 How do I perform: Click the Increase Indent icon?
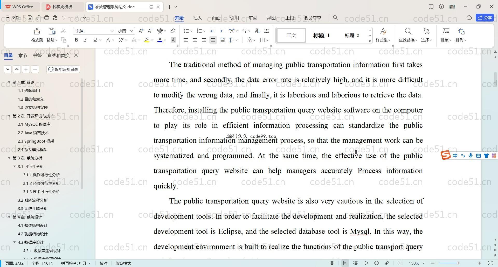click(222, 31)
